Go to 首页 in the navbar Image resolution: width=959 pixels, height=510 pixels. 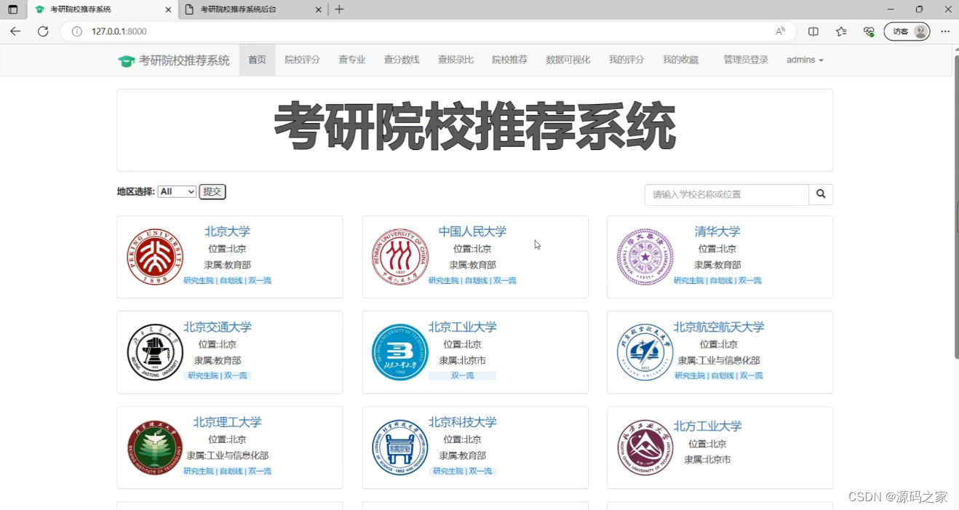coord(257,60)
